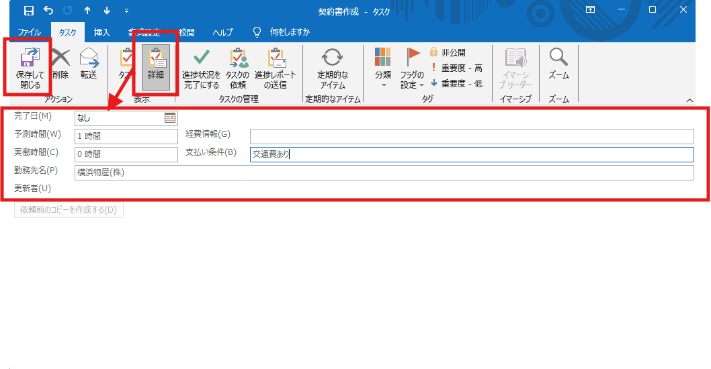Click the Save and Close (保存して閉じる) icon

tap(30, 68)
